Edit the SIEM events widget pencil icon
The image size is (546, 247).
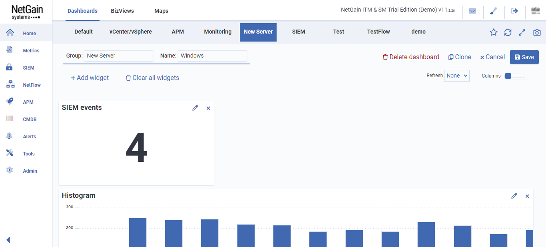(x=195, y=108)
